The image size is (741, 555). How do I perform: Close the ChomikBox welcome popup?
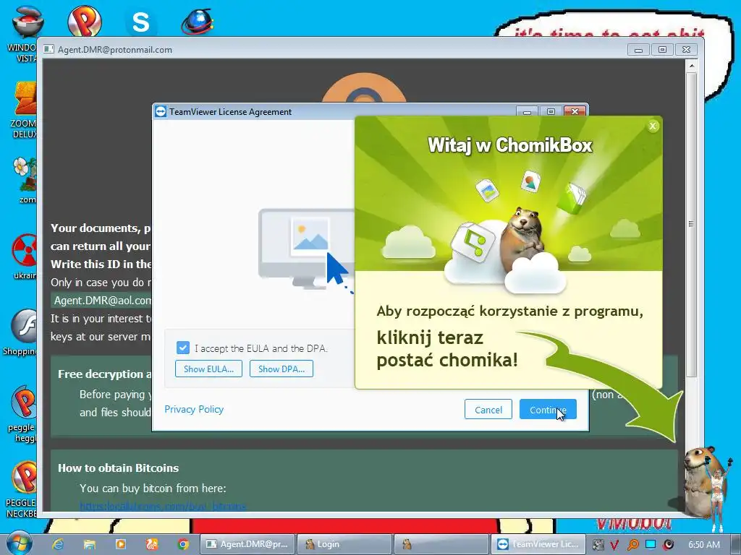click(653, 126)
